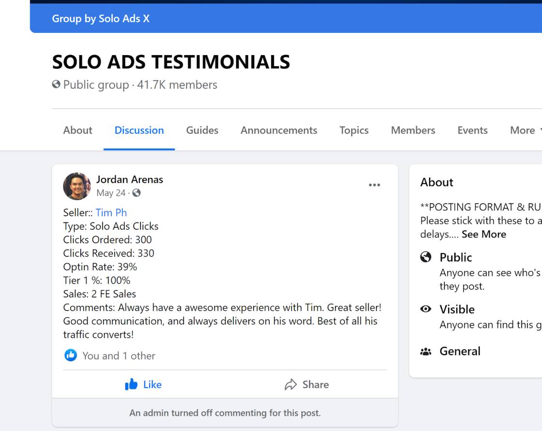542x431 pixels.
Task: Share the Jordan Arenas post
Action: tap(307, 385)
